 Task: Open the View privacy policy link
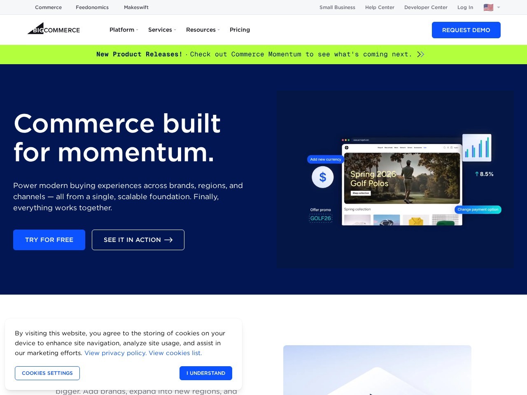coord(116,353)
